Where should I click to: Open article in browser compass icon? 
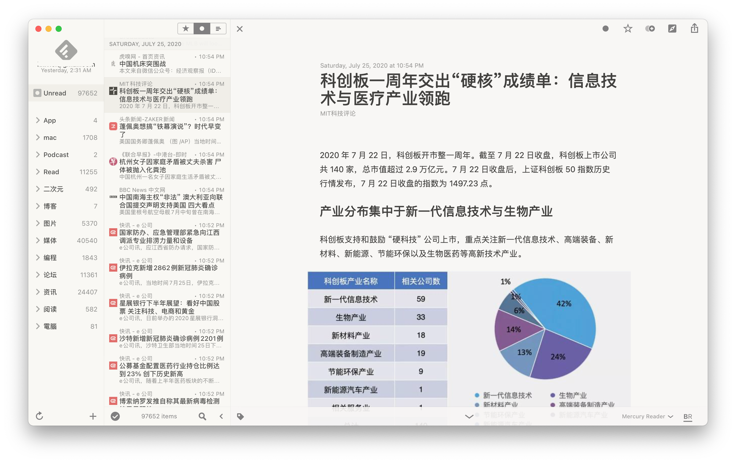(x=672, y=29)
